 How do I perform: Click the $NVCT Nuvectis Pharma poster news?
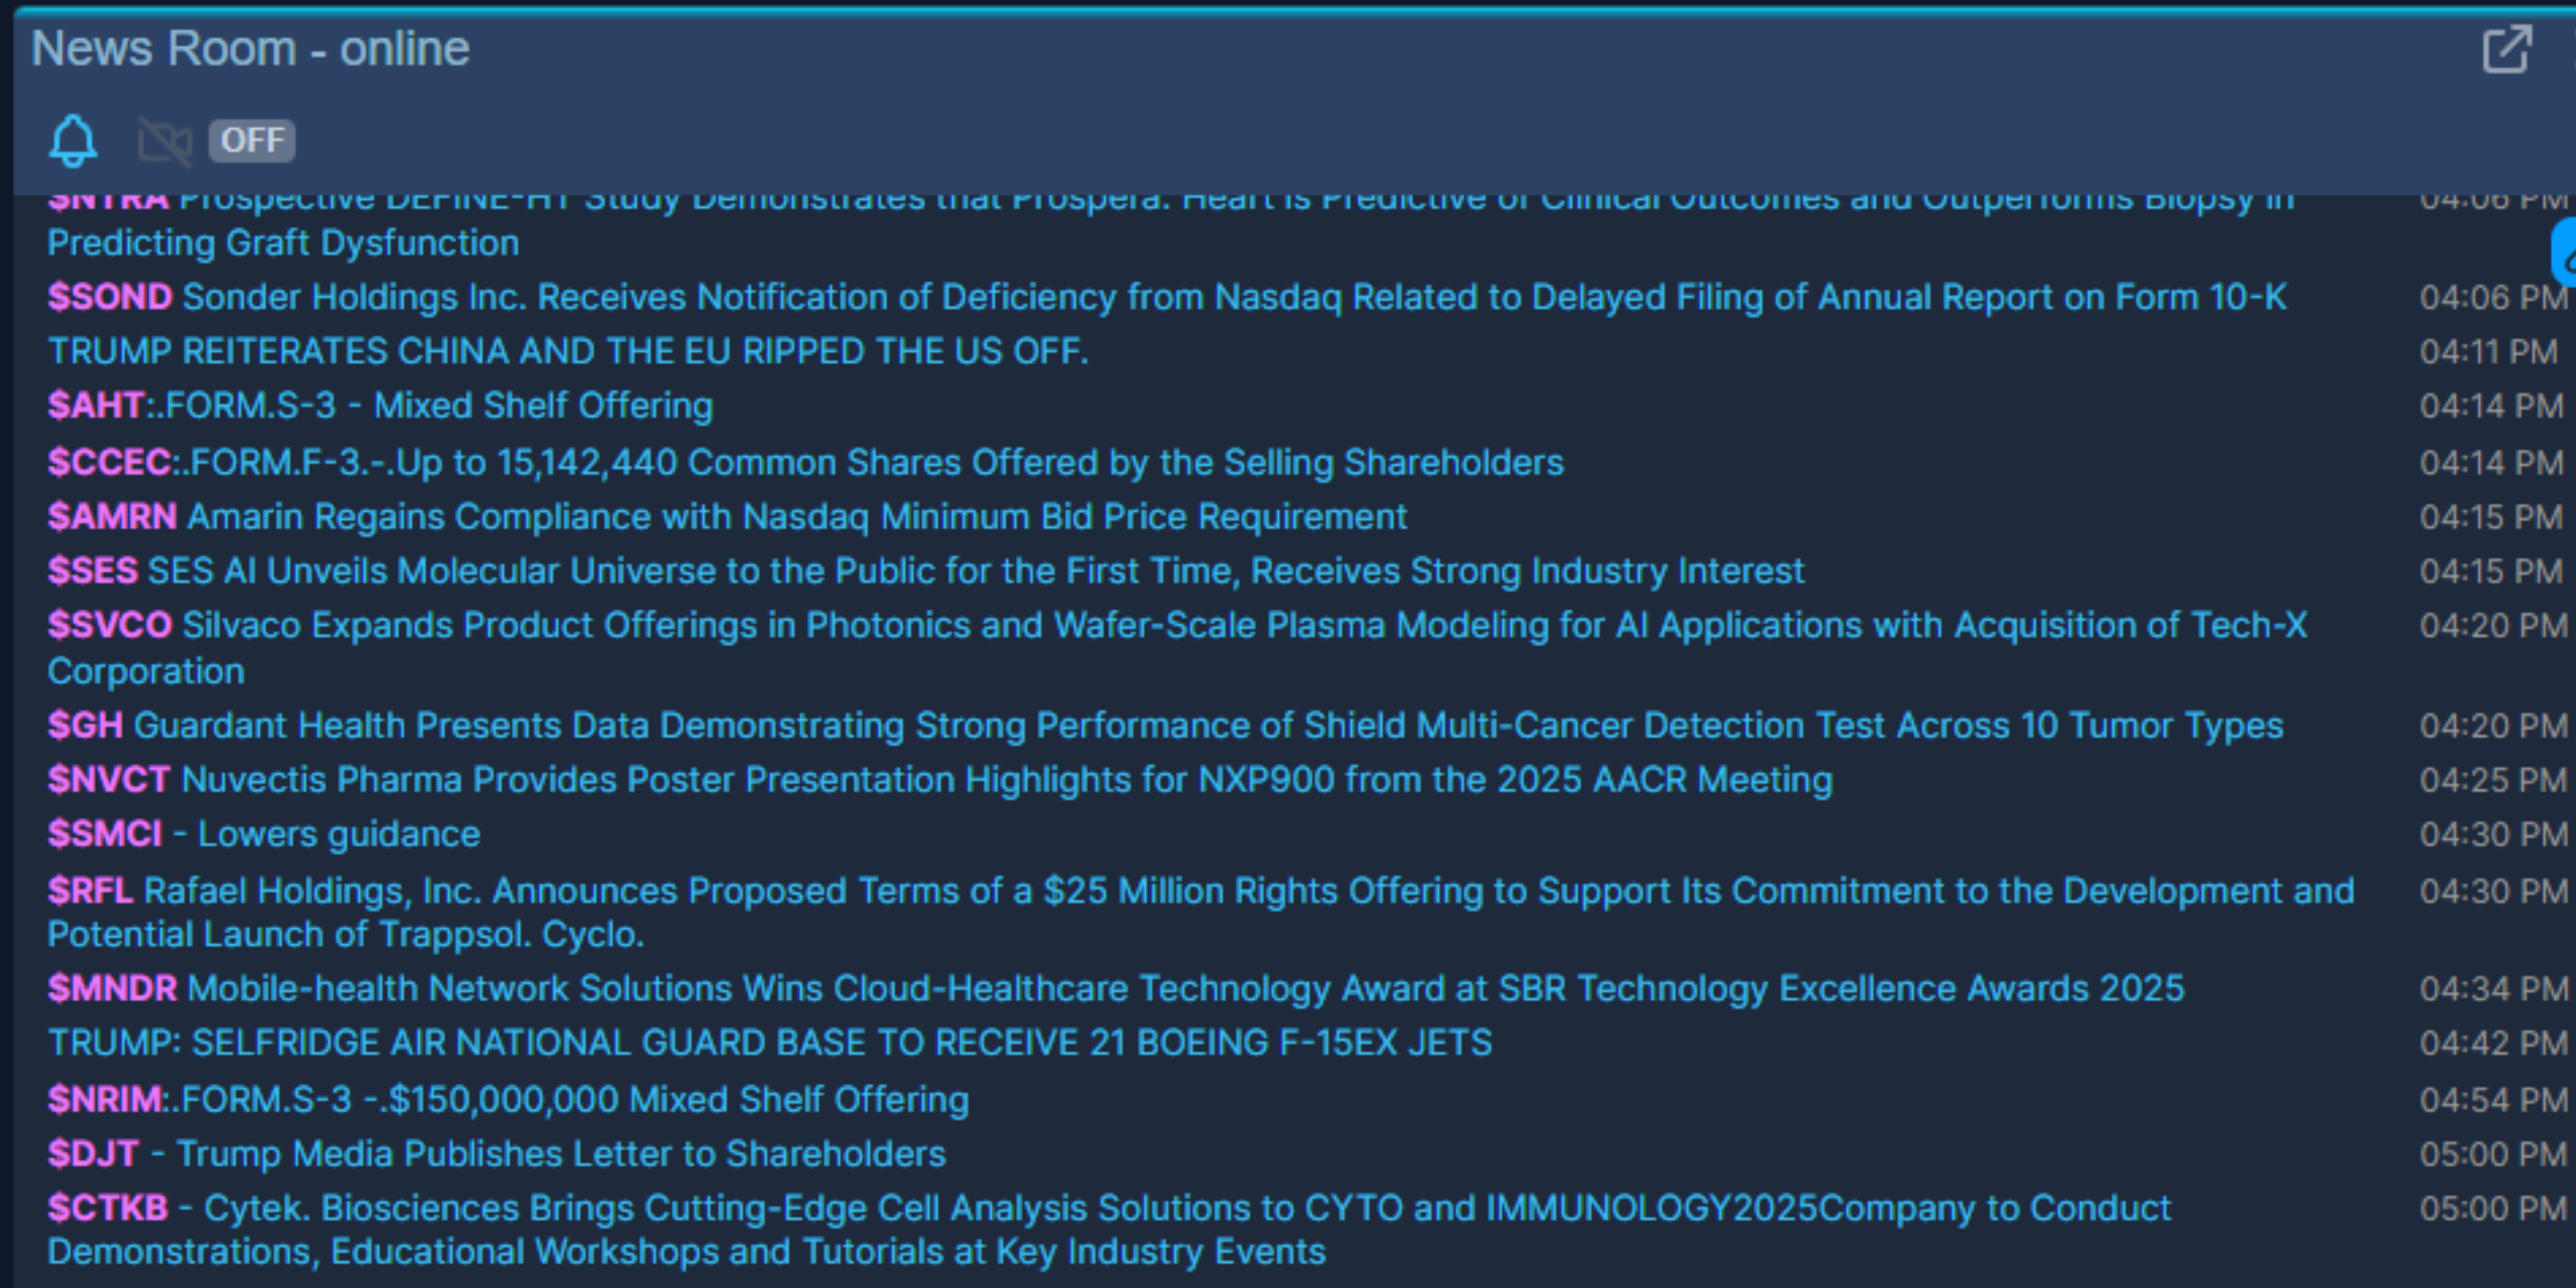(x=940, y=780)
